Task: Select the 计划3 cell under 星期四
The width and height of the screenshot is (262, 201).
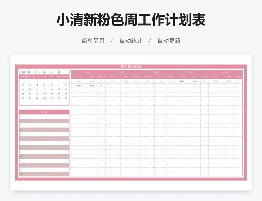Action: click(181, 81)
